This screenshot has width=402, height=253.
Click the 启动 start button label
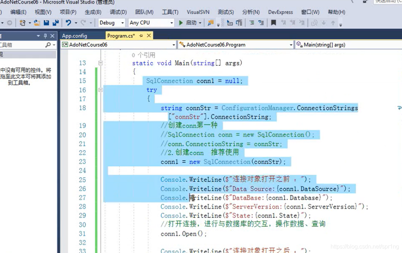[x=191, y=23]
